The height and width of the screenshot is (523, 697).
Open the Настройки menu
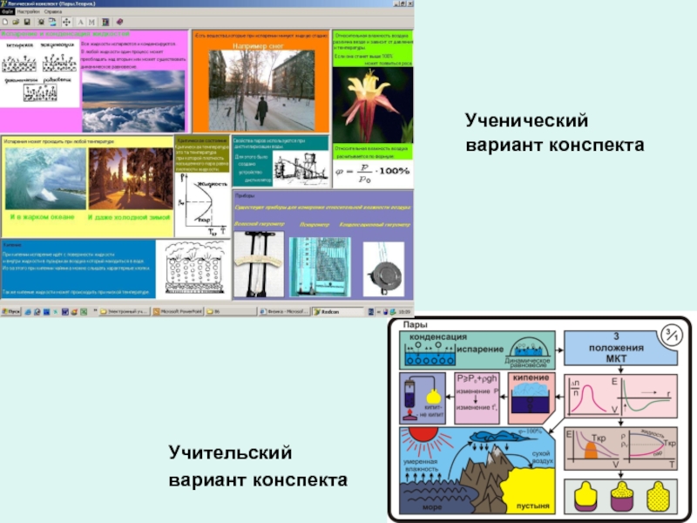coord(28,11)
